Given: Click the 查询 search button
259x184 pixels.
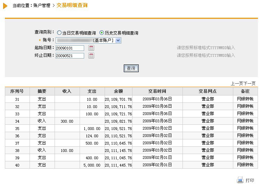Looking at the screenshot, I should coord(131,68).
